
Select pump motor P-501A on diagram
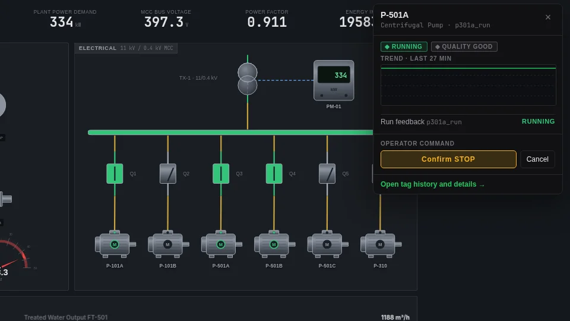click(x=221, y=244)
